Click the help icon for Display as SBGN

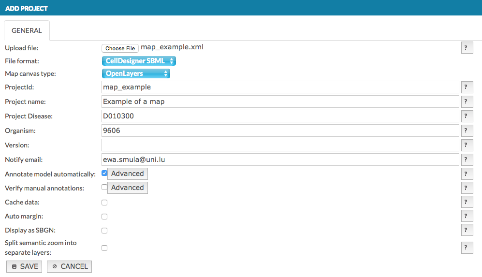pos(467,230)
